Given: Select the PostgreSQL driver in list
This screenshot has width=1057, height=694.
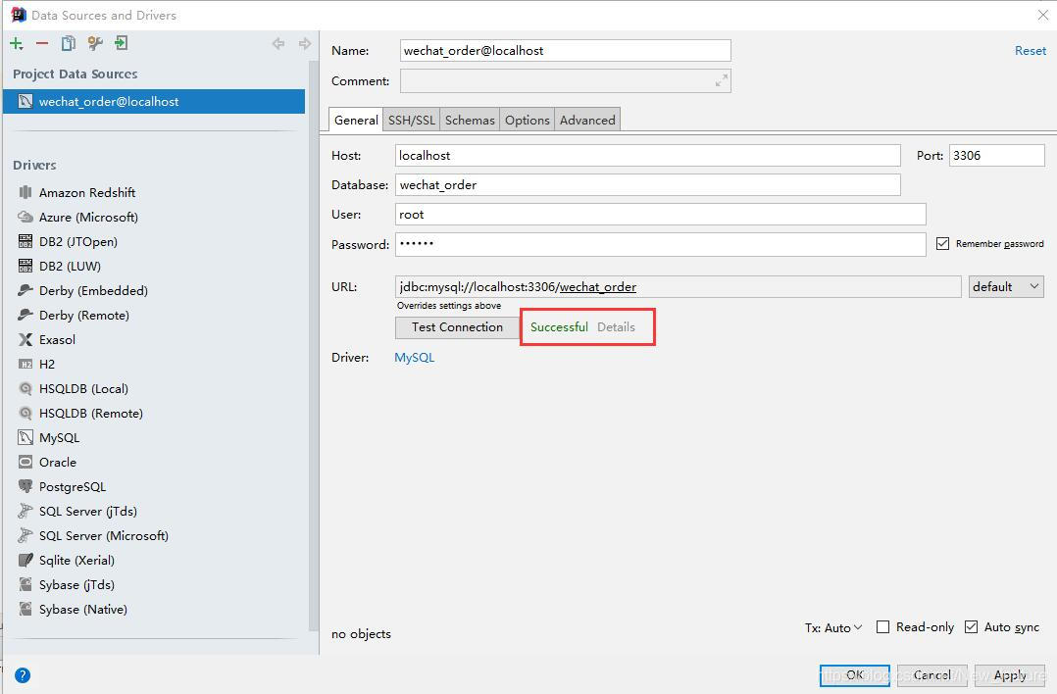Looking at the screenshot, I should (x=72, y=486).
